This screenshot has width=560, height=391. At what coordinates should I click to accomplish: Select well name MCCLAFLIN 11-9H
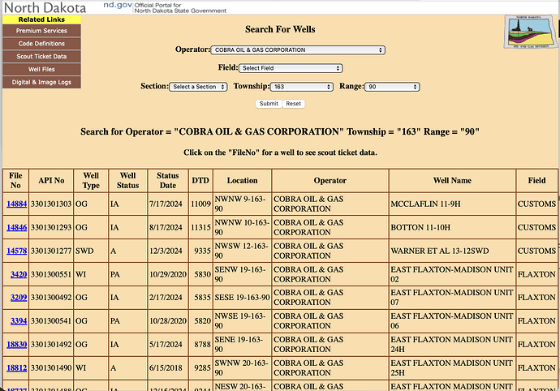(x=425, y=204)
